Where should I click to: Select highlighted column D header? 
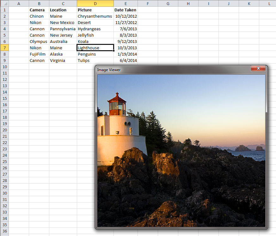[x=95, y=3]
